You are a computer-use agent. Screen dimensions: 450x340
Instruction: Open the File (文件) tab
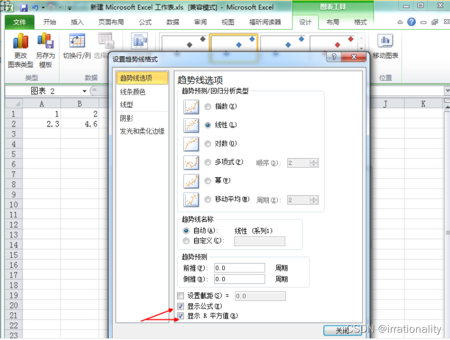coord(19,22)
